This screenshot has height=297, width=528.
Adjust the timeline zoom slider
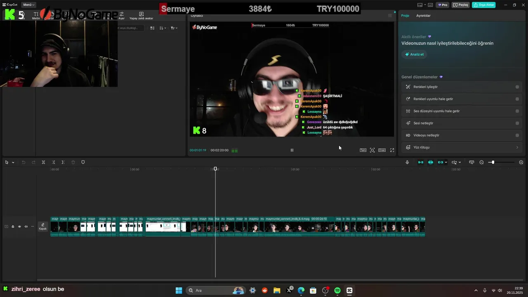[493, 162]
